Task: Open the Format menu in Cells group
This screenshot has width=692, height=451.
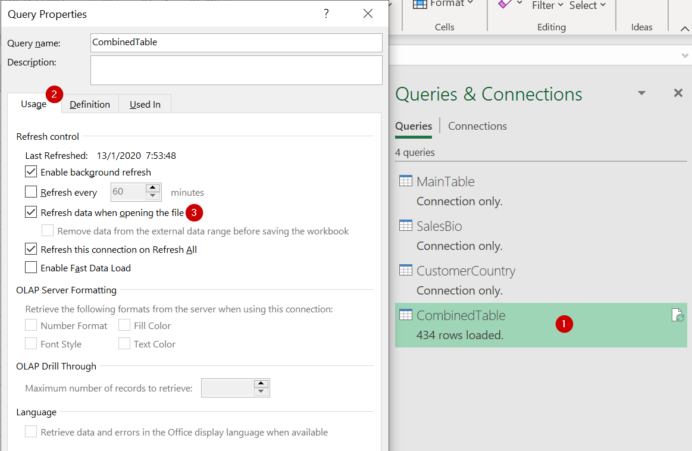Action: click(444, 5)
